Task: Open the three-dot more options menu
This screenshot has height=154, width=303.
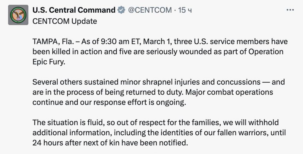Action: pos(290,10)
